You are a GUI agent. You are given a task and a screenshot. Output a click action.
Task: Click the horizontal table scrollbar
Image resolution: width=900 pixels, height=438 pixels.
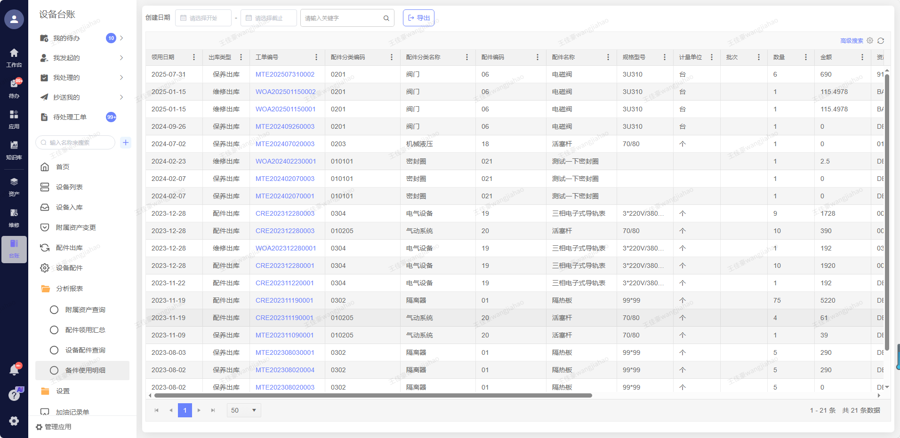click(373, 396)
